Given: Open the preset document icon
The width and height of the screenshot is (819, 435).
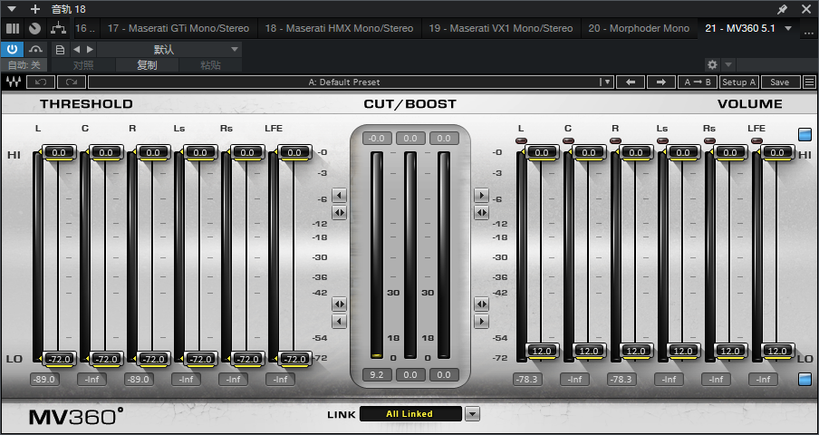Looking at the screenshot, I should click(60, 50).
